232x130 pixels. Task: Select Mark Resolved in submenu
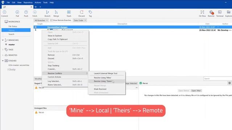point(107,89)
